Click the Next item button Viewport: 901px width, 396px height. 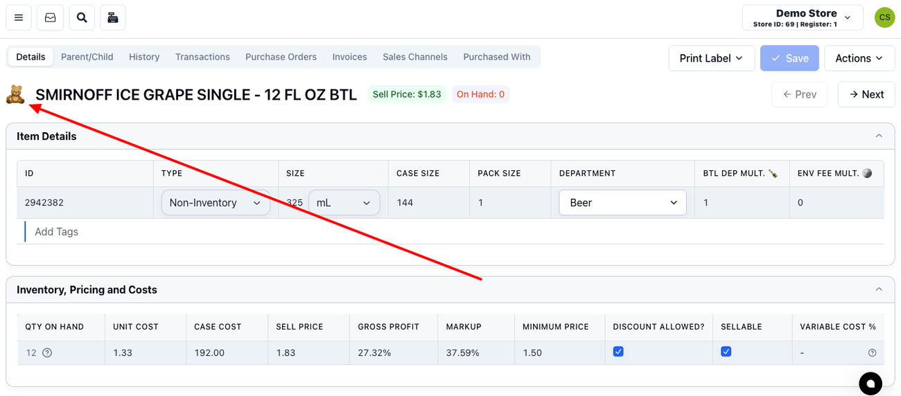[x=866, y=94]
